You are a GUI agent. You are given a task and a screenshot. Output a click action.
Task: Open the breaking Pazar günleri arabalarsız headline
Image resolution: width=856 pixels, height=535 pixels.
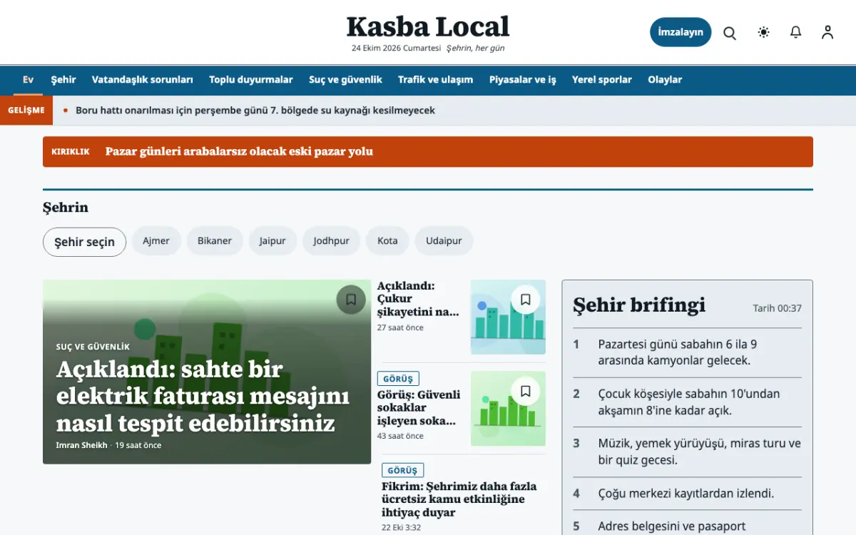(239, 151)
